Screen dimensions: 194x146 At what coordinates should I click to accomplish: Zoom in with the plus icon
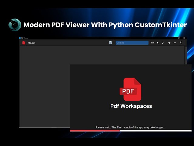click(169, 43)
